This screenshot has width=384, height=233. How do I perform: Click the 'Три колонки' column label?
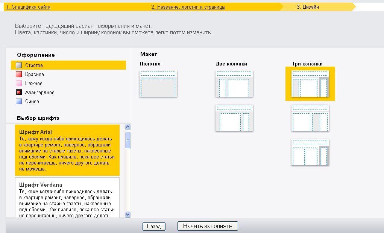tap(307, 64)
